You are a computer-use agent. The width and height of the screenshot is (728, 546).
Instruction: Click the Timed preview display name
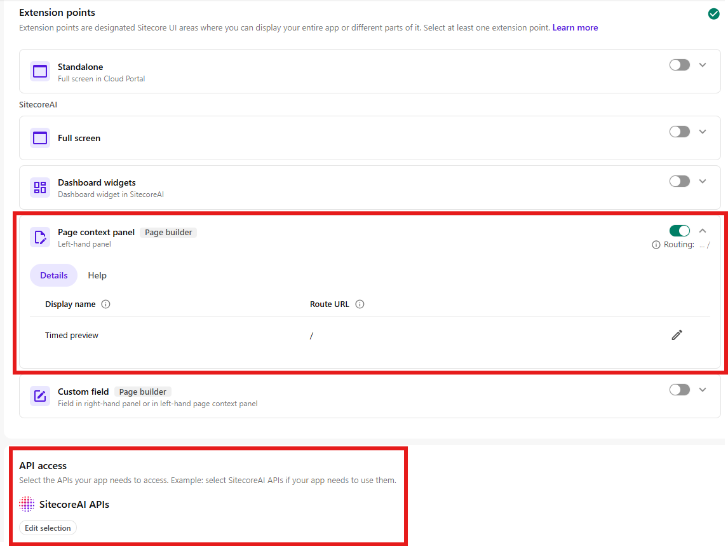72,336
